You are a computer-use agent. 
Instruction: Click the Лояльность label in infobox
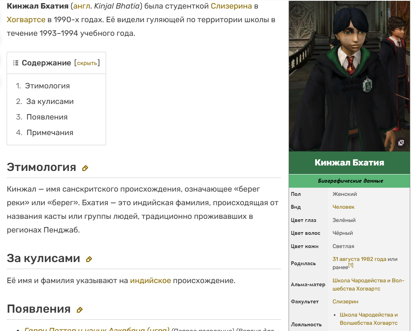[x=306, y=324]
